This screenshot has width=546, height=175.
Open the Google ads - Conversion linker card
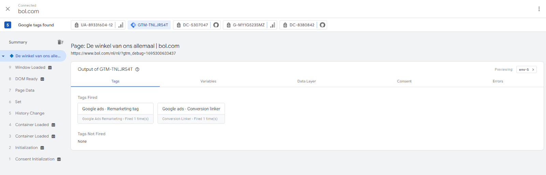191,113
